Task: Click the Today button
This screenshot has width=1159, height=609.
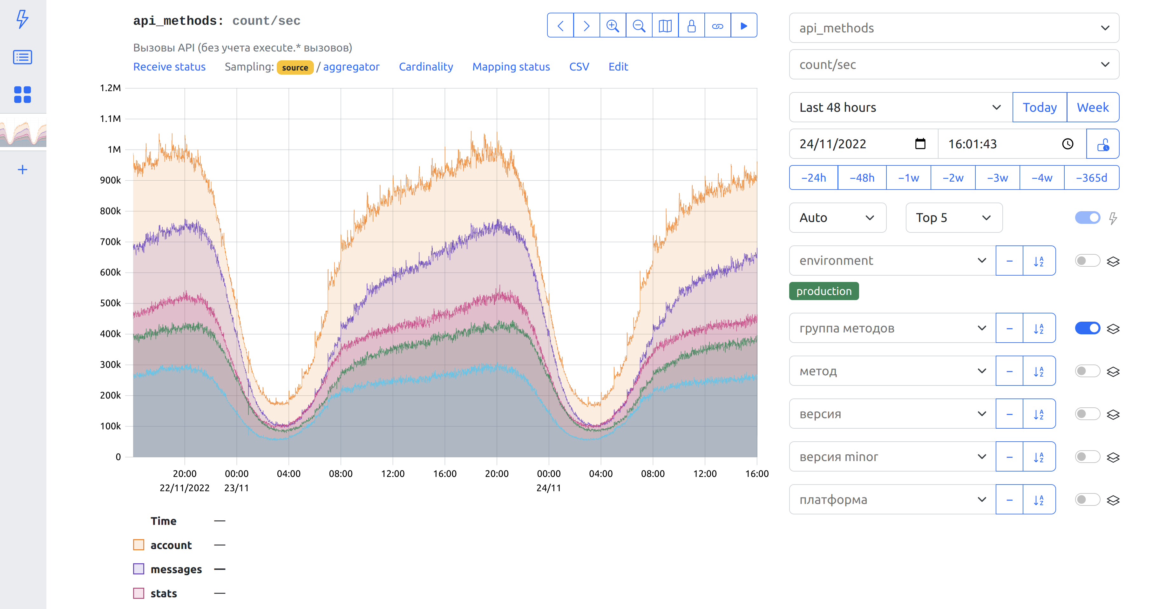Action: coord(1039,108)
